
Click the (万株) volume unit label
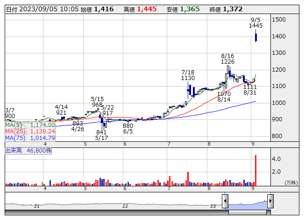point(291,183)
